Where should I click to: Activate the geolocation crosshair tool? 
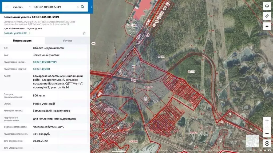point(267,26)
